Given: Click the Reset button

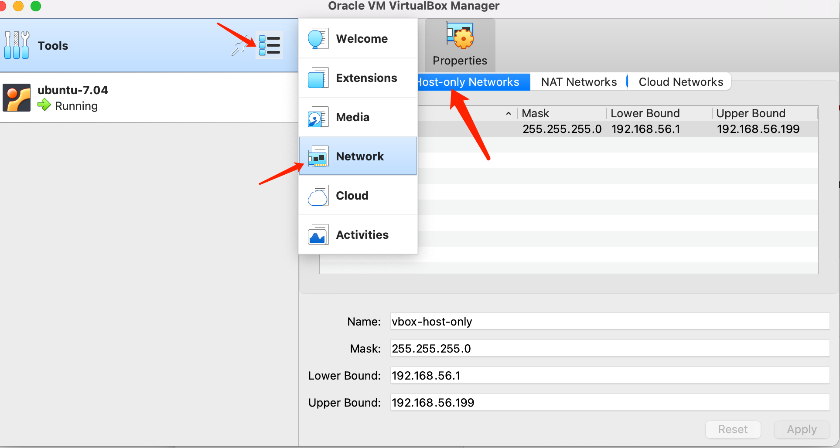Looking at the screenshot, I should pyautogui.click(x=733, y=430).
